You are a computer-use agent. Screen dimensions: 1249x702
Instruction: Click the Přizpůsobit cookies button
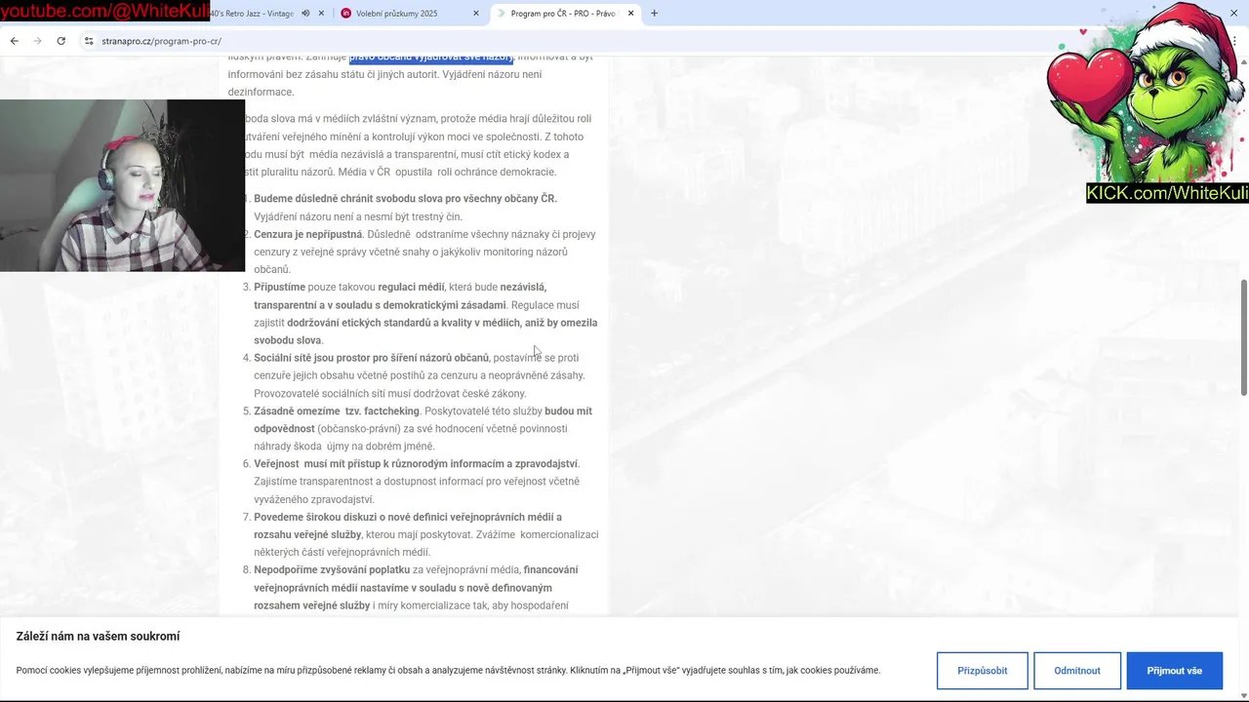coord(982,671)
